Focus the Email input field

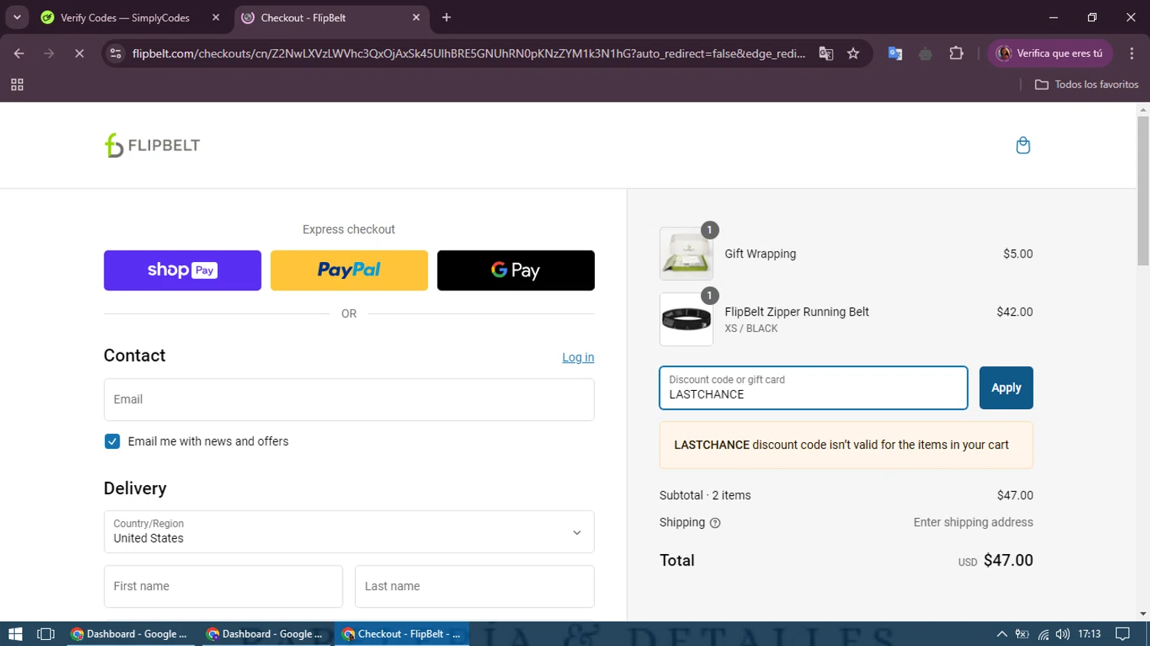pyautogui.click(x=349, y=399)
